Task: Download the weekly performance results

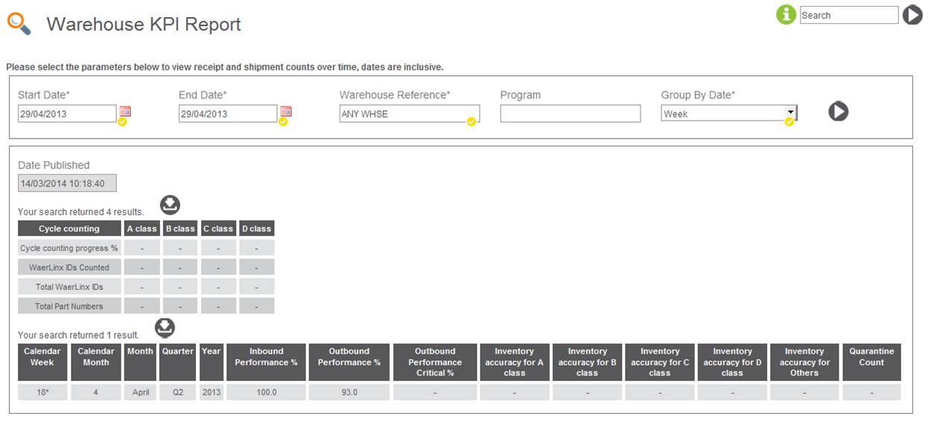Action: pyautogui.click(x=165, y=328)
